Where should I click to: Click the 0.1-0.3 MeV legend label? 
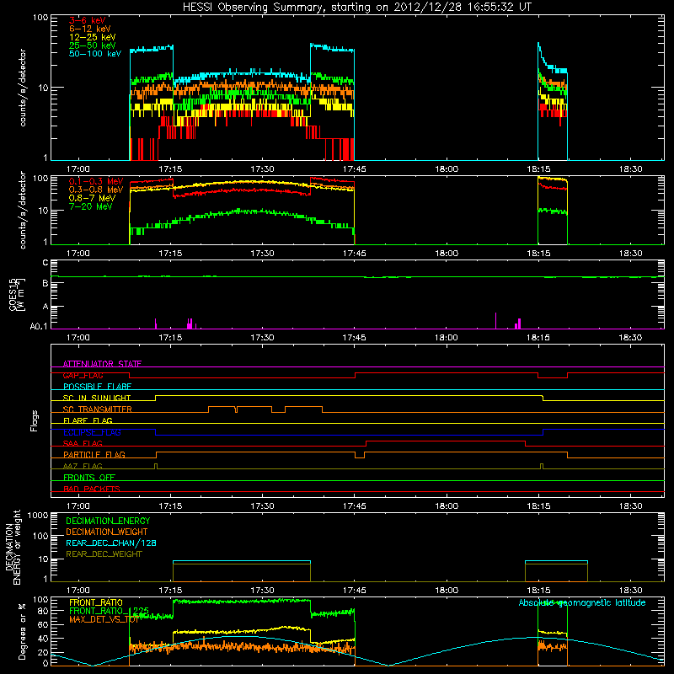tap(96, 181)
